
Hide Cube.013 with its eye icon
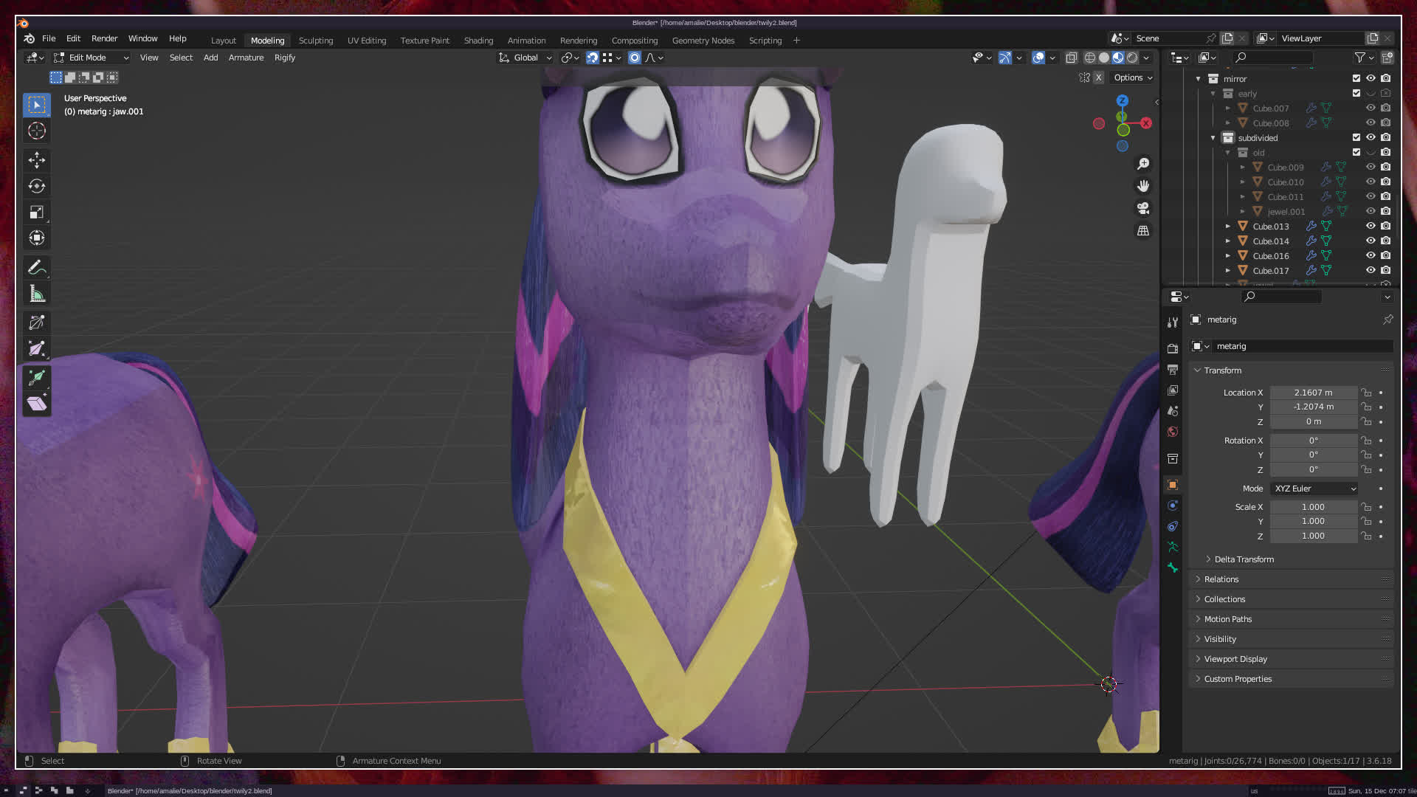pos(1371,227)
